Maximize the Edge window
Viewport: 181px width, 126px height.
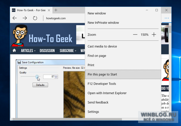click(x=156, y=10)
